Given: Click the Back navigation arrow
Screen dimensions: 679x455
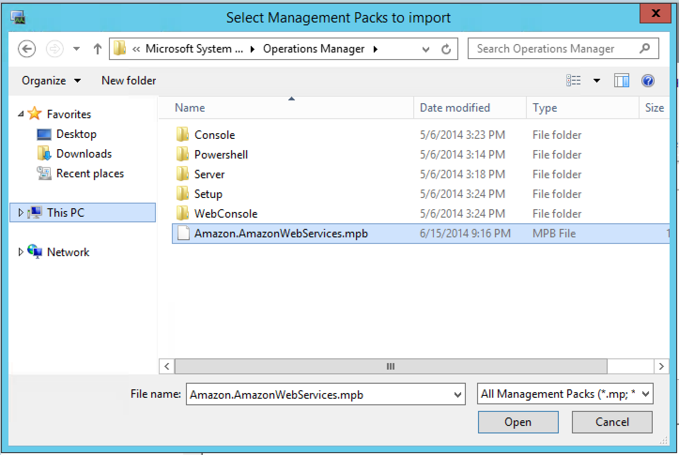Looking at the screenshot, I should coord(27,49).
